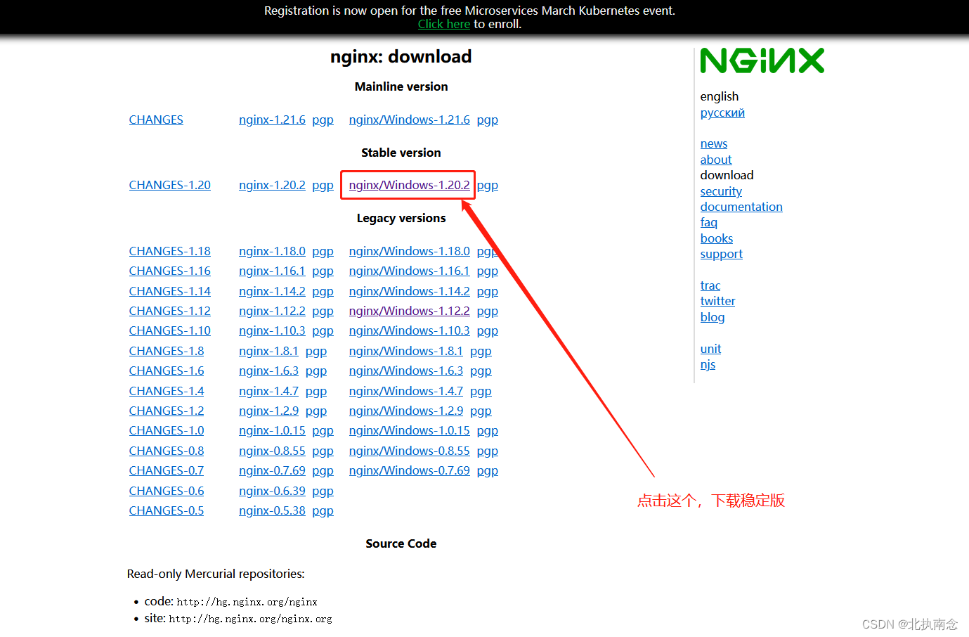The height and width of the screenshot is (637, 969).
Task: Open CHANGES-1.0 changelog
Action: (x=167, y=430)
